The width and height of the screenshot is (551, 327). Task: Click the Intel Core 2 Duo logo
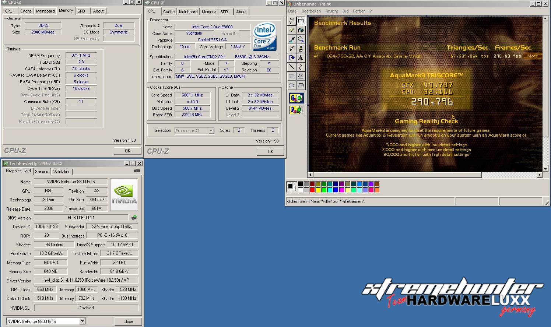[x=265, y=37]
